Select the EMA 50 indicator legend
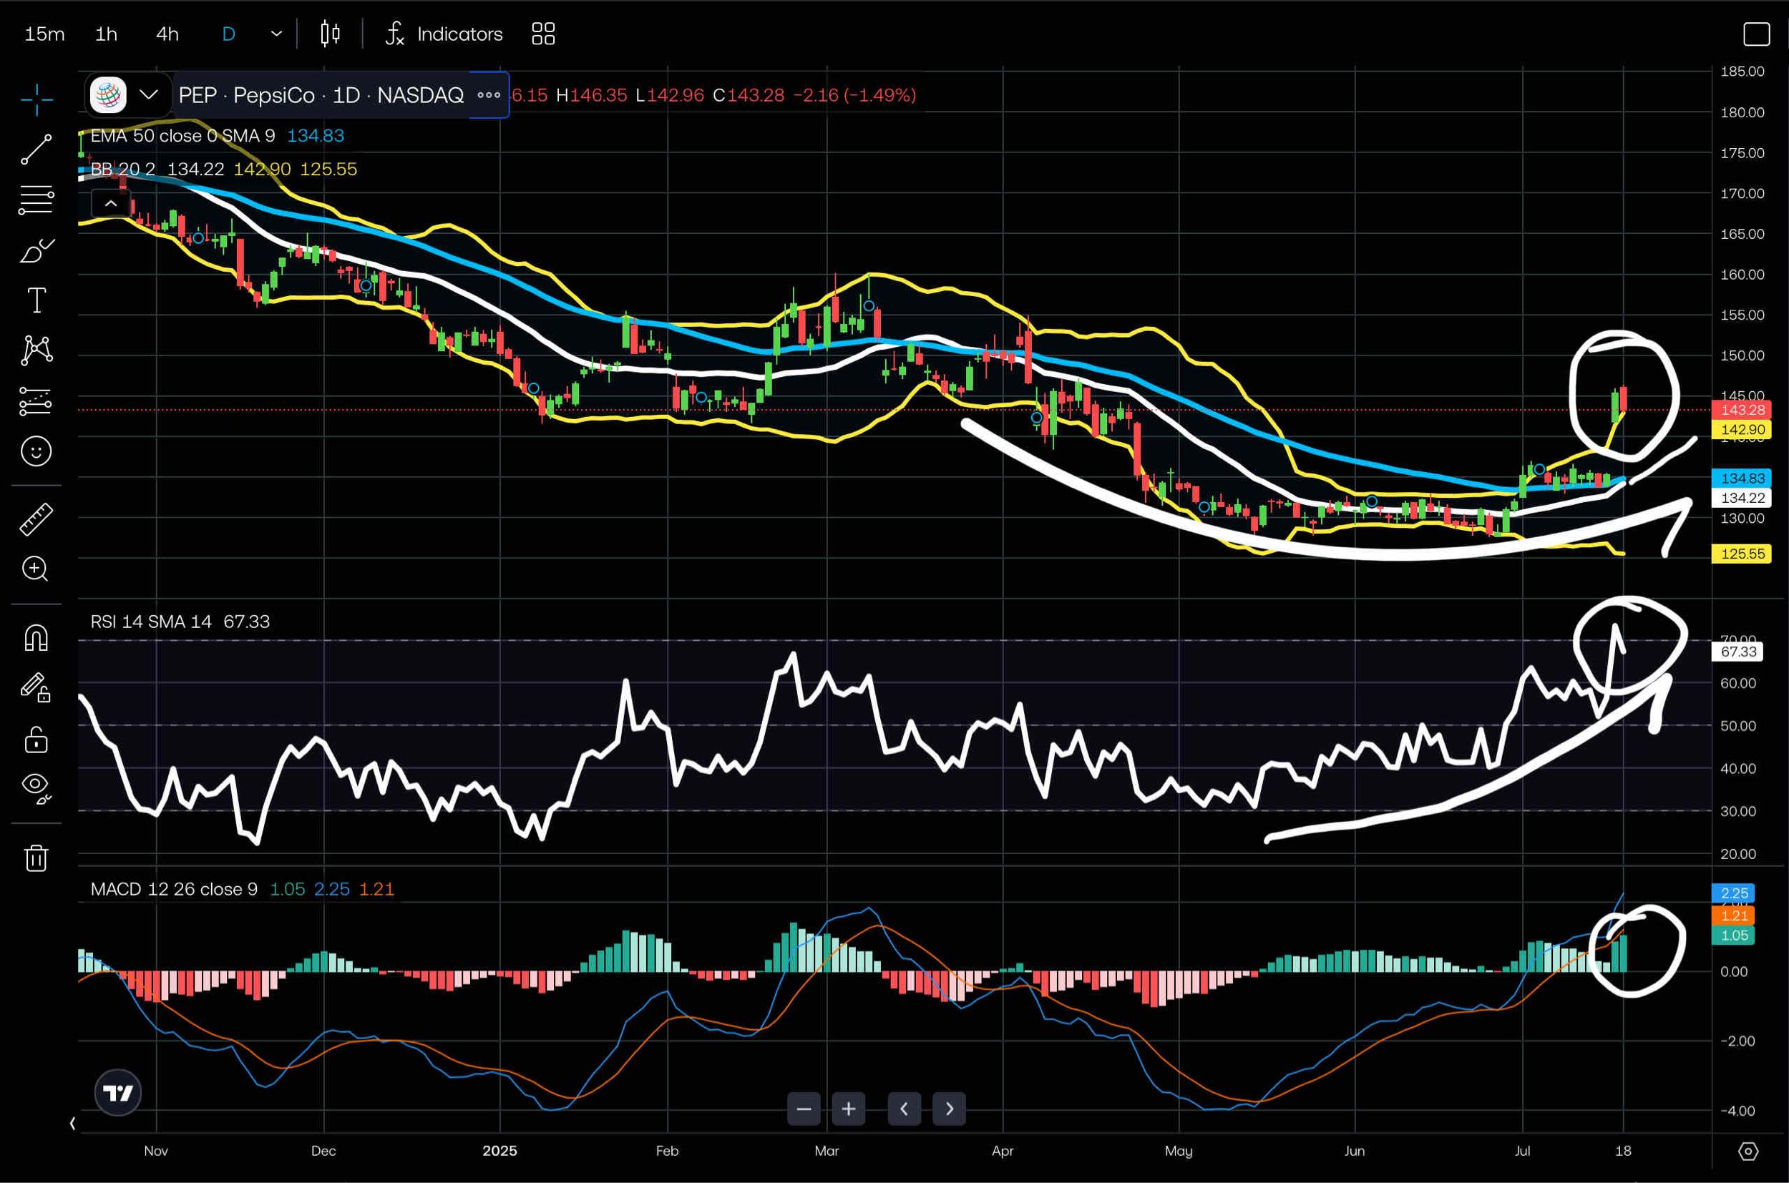 pyautogui.click(x=182, y=136)
